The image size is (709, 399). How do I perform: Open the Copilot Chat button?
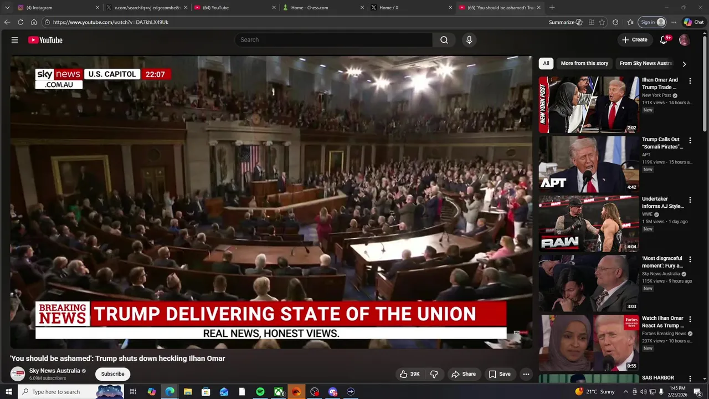pyautogui.click(x=693, y=22)
